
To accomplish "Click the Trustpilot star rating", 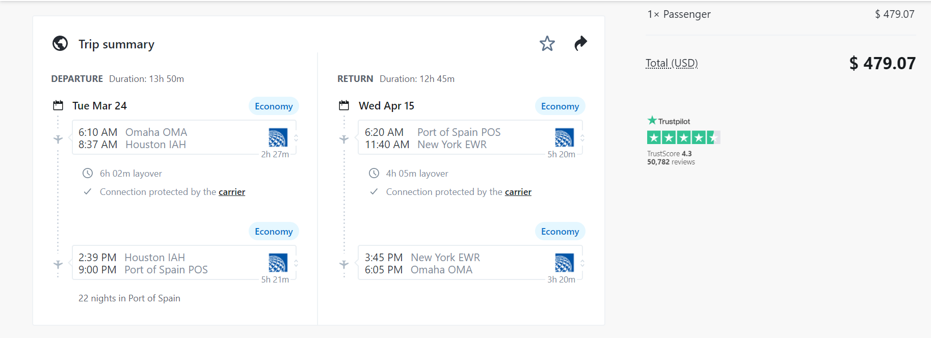I will click(683, 137).
